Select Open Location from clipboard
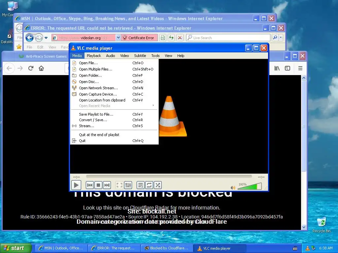Viewport: 338px width, 253px height. click(114, 100)
